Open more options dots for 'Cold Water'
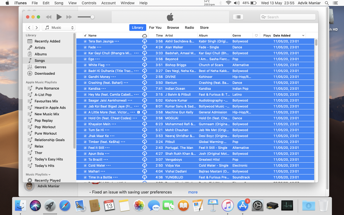 (109, 166)
